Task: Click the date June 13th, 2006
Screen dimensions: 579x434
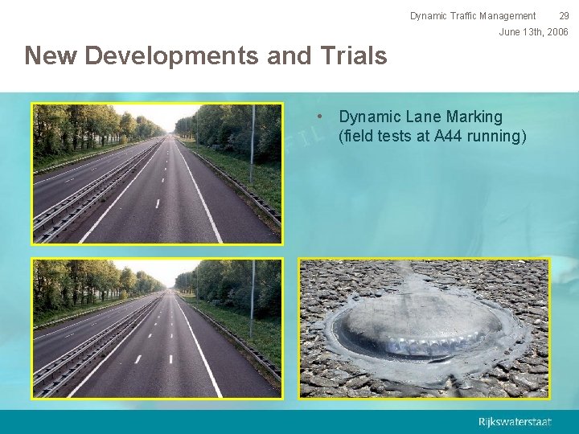Action: pos(533,32)
